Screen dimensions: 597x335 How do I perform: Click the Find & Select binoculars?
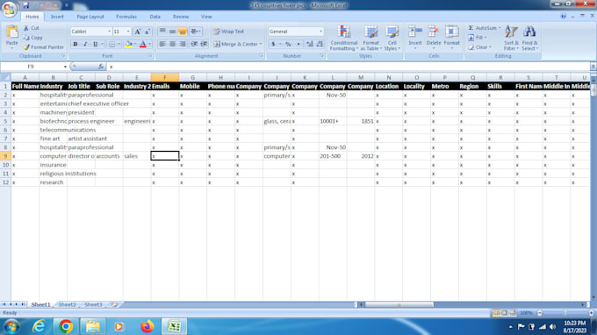[529, 32]
